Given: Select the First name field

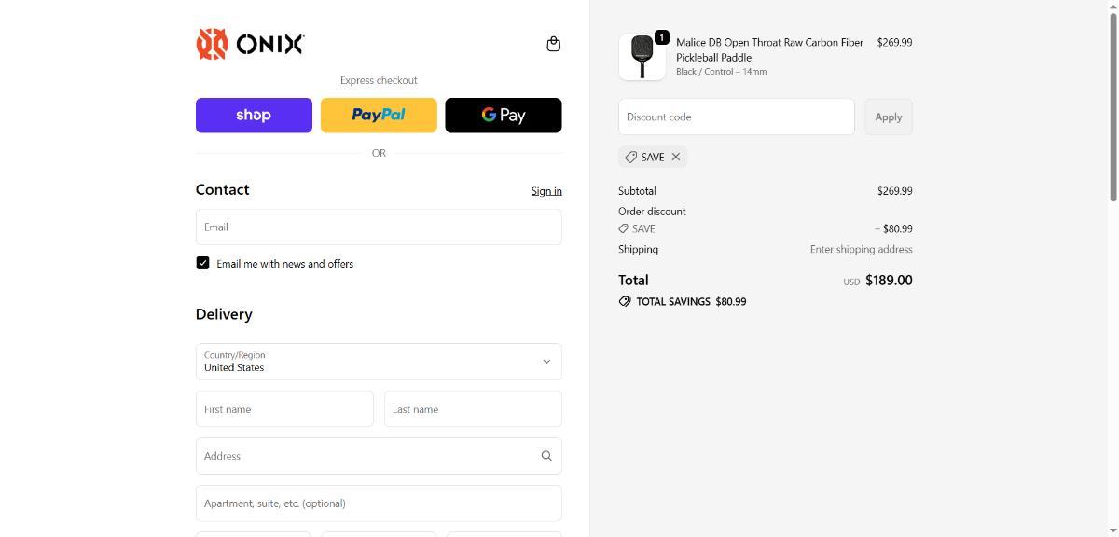Looking at the screenshot, I should 284,409.
